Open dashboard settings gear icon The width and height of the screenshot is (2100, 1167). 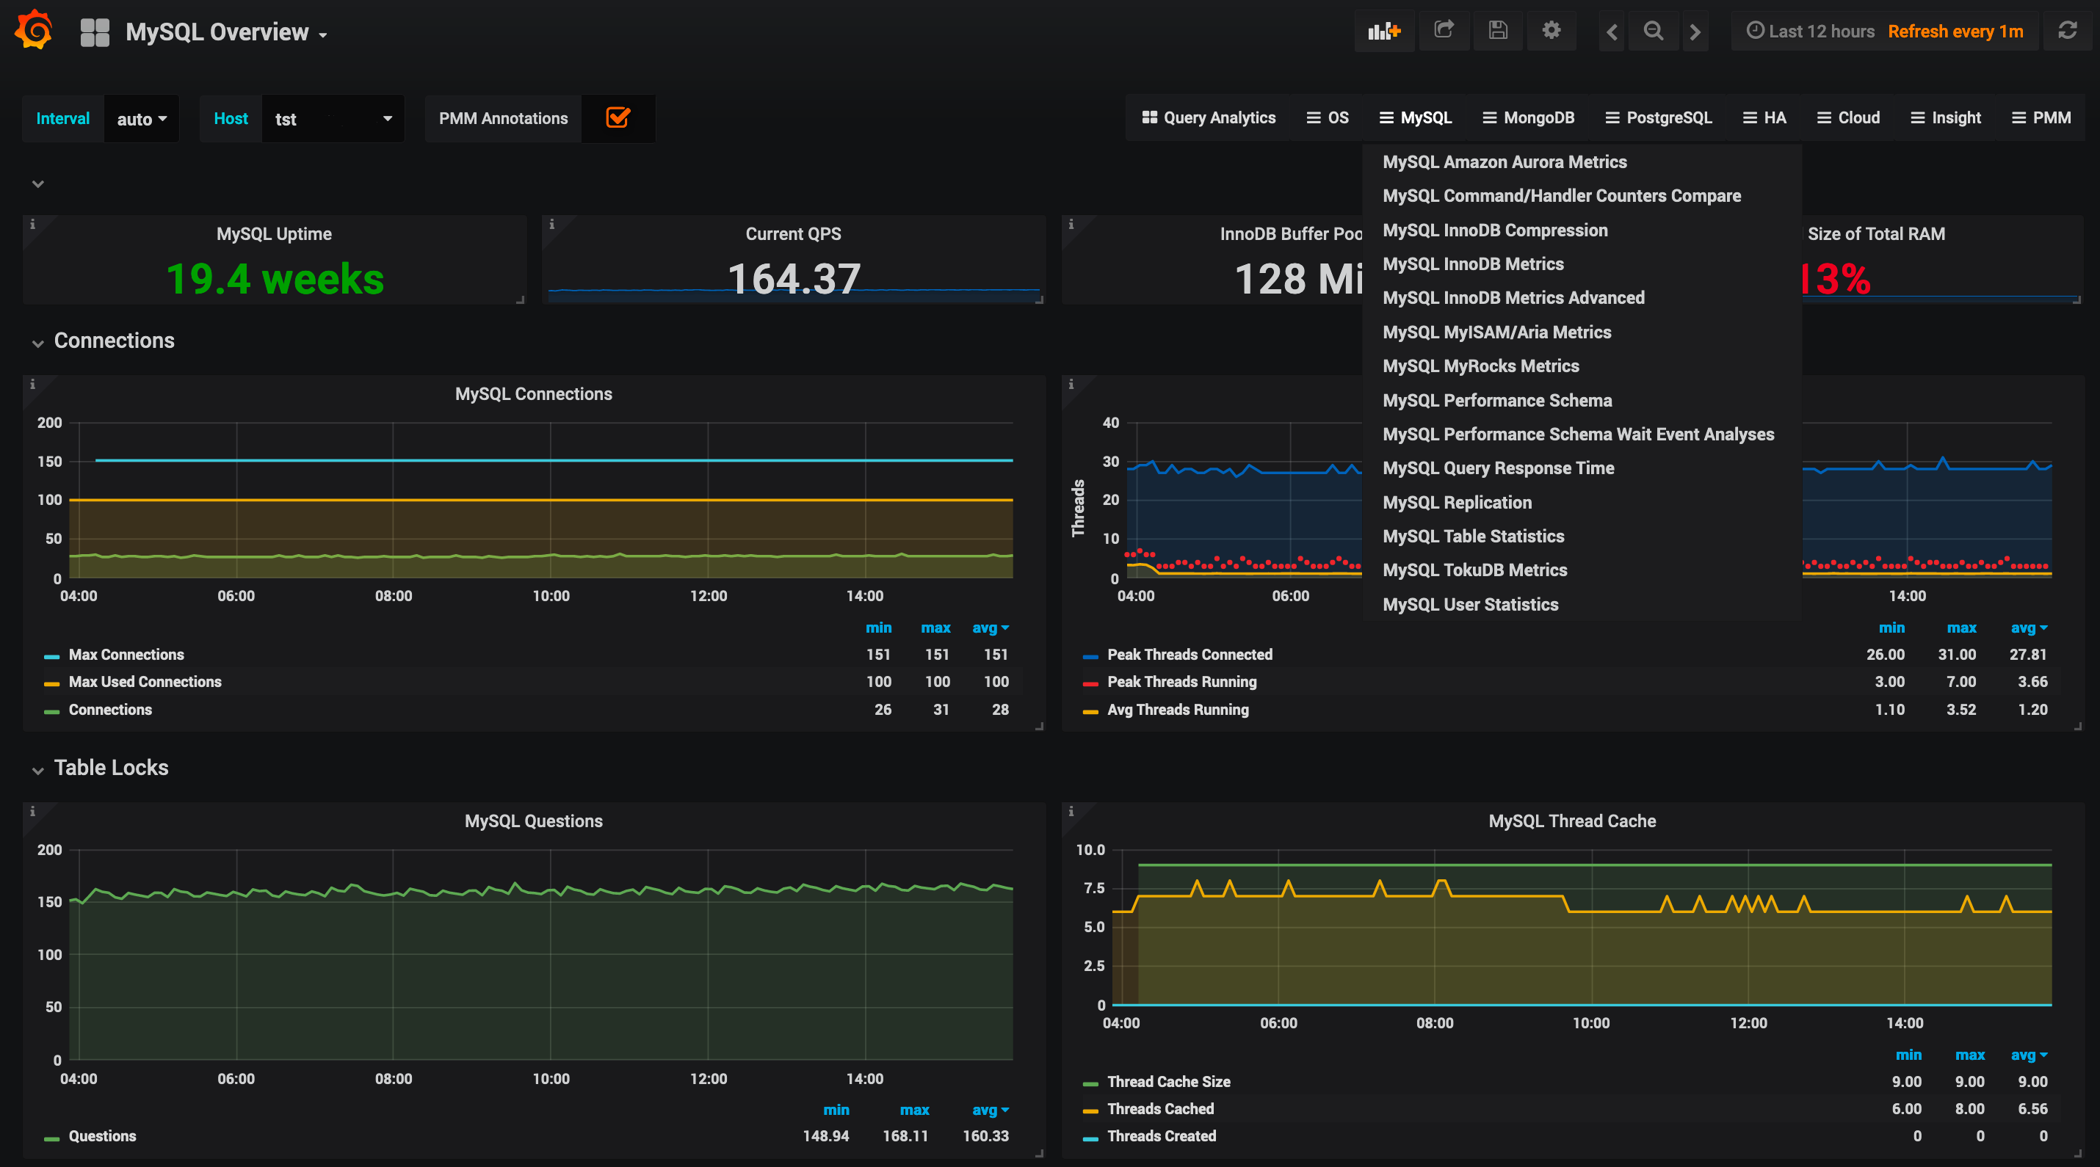1551,31
